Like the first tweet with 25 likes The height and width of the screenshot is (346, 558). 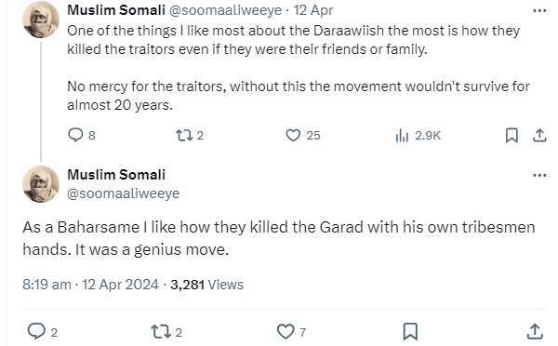tap(303, 135)
